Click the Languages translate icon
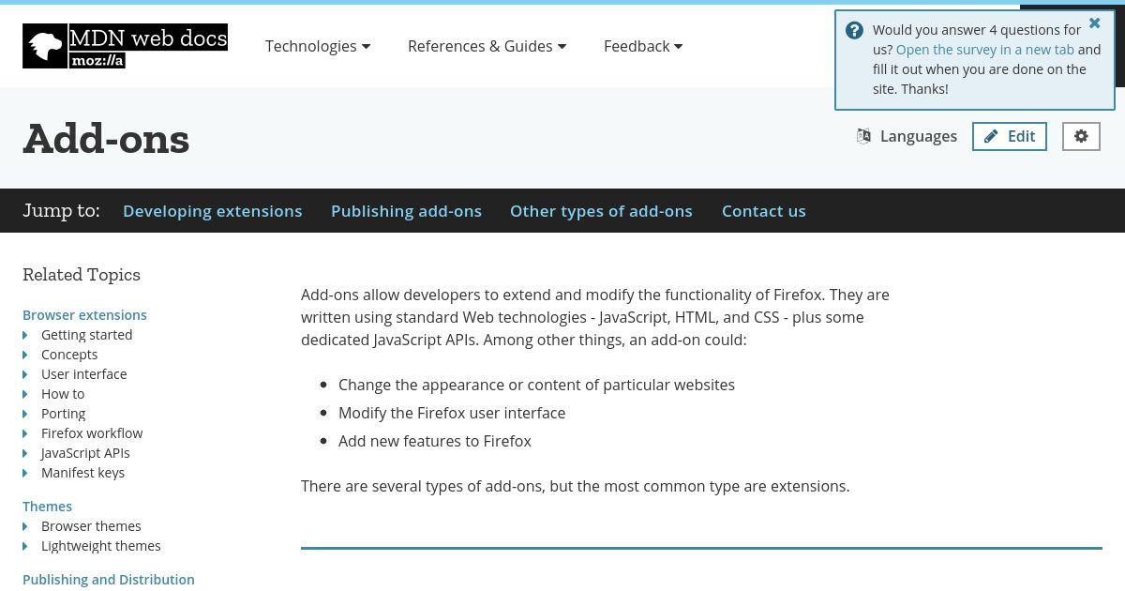Screen dimensions: 1125x591 click(863, 136)
